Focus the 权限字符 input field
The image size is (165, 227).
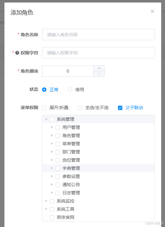98,53
